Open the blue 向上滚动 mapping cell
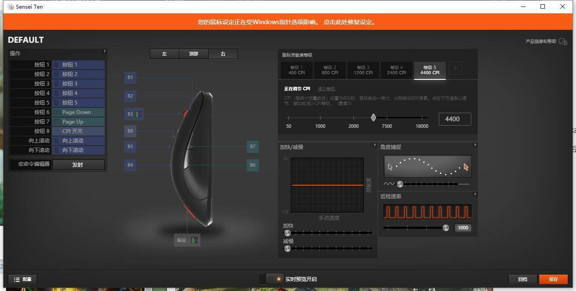The height and width of the screenshot is (291, 576). pos(78,141)
